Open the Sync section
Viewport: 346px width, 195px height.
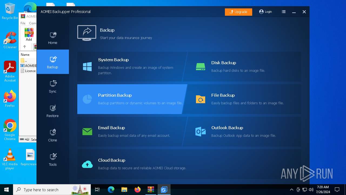tap(53, 86)
